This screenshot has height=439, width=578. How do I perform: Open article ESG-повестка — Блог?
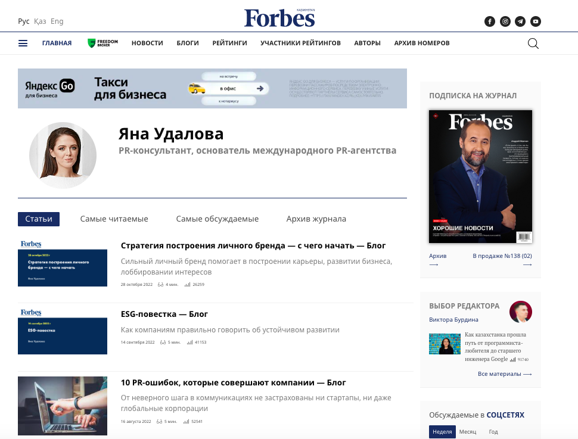click(164, 314)
